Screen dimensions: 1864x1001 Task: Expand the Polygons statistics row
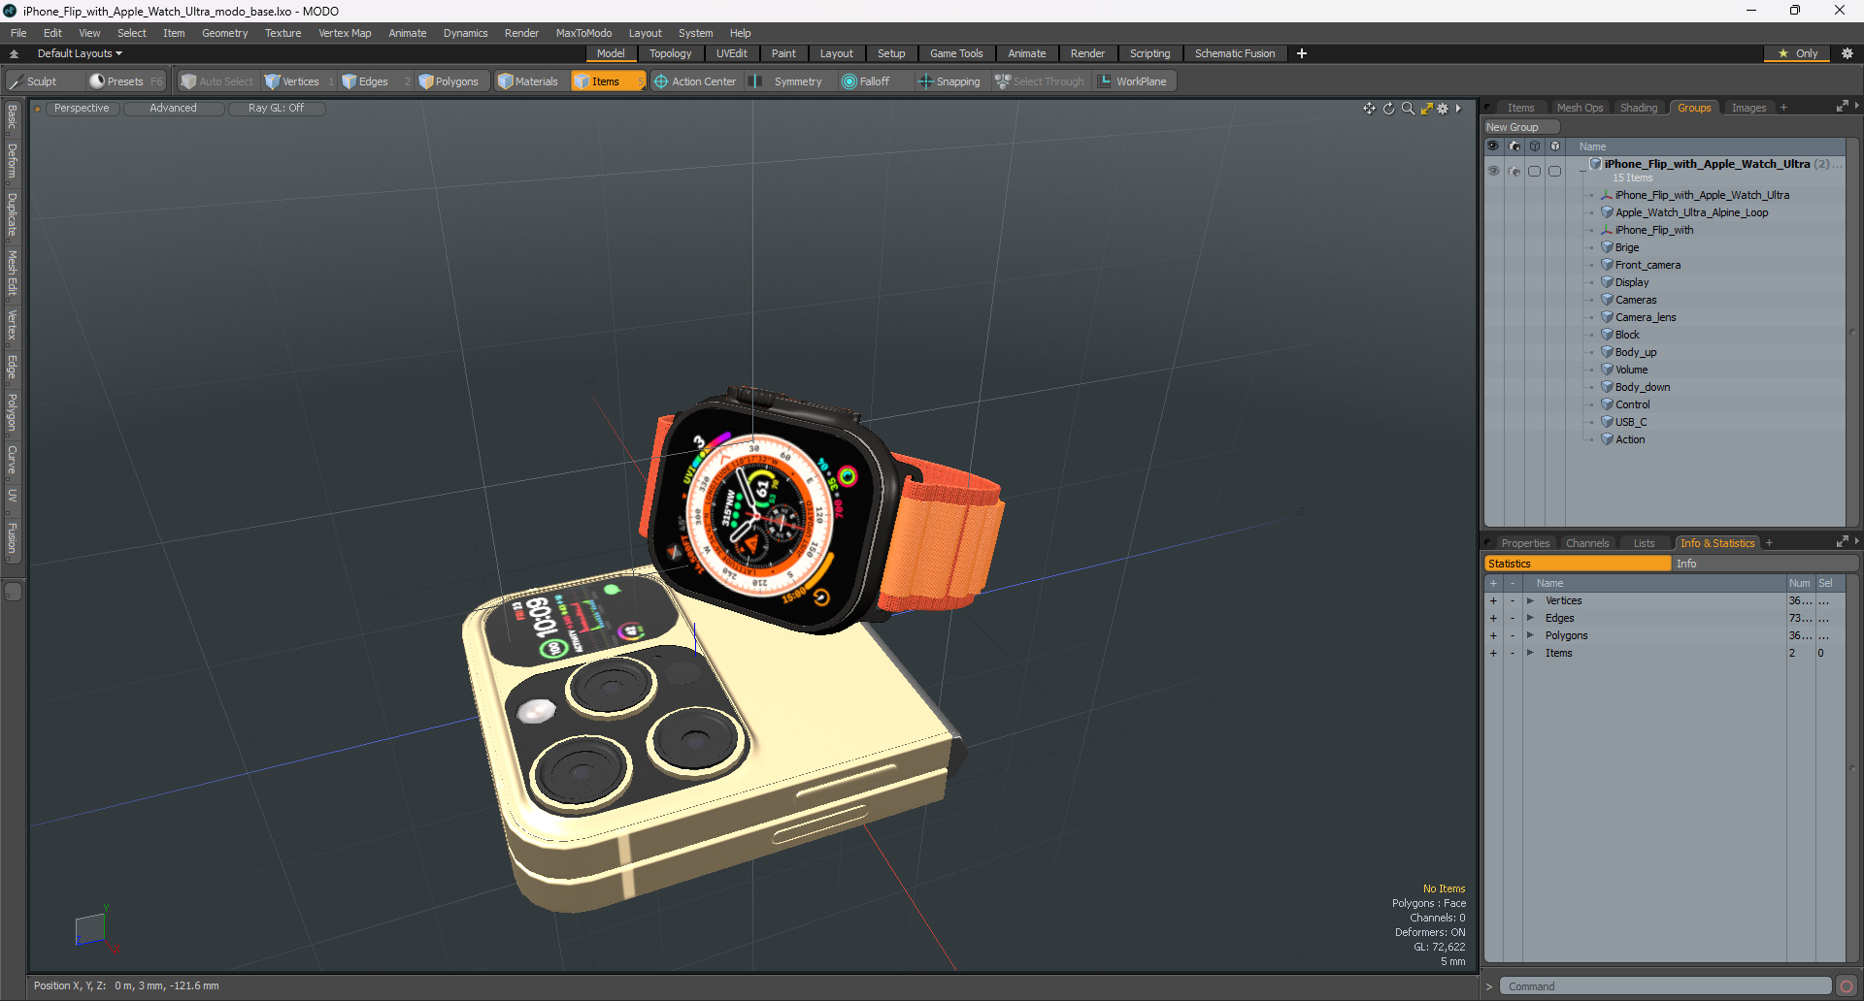pyautogui.click(x=1530, y=636)
